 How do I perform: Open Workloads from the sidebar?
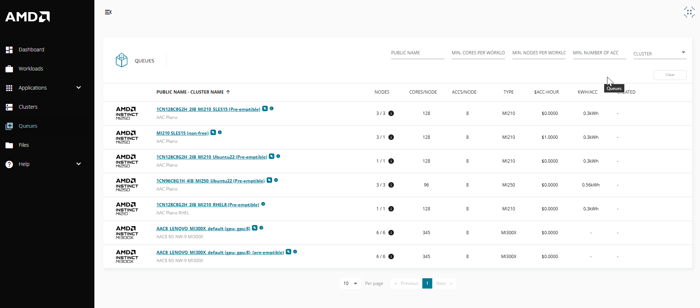31,69
